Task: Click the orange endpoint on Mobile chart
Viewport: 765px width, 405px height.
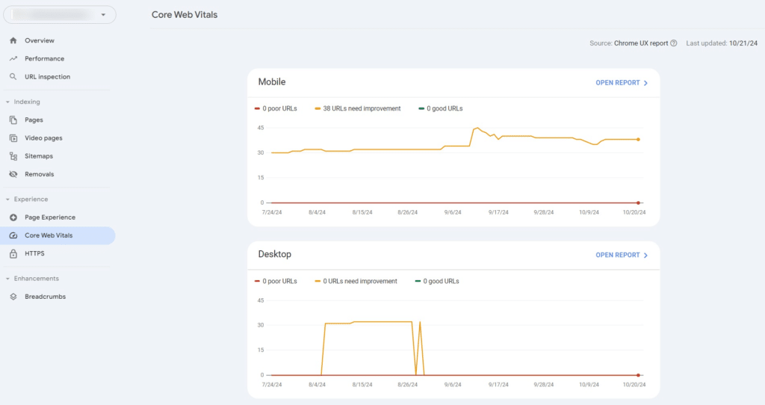Action: coord(638,140)
